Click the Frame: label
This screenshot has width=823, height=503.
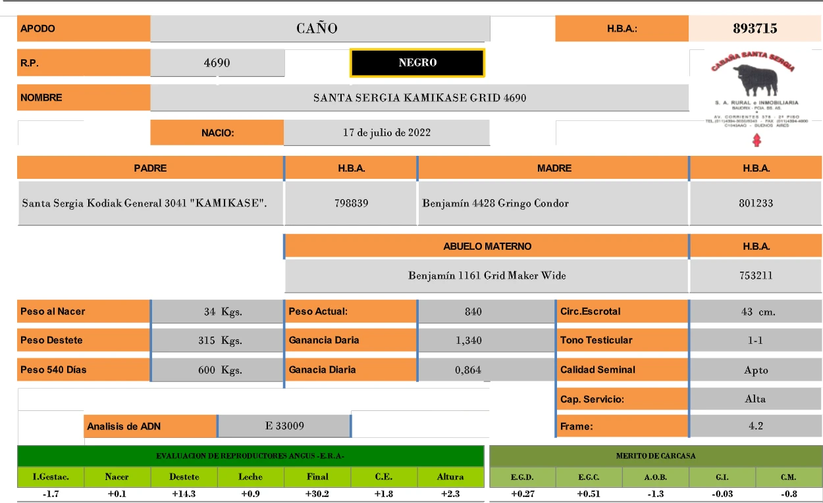coord(622,426)
